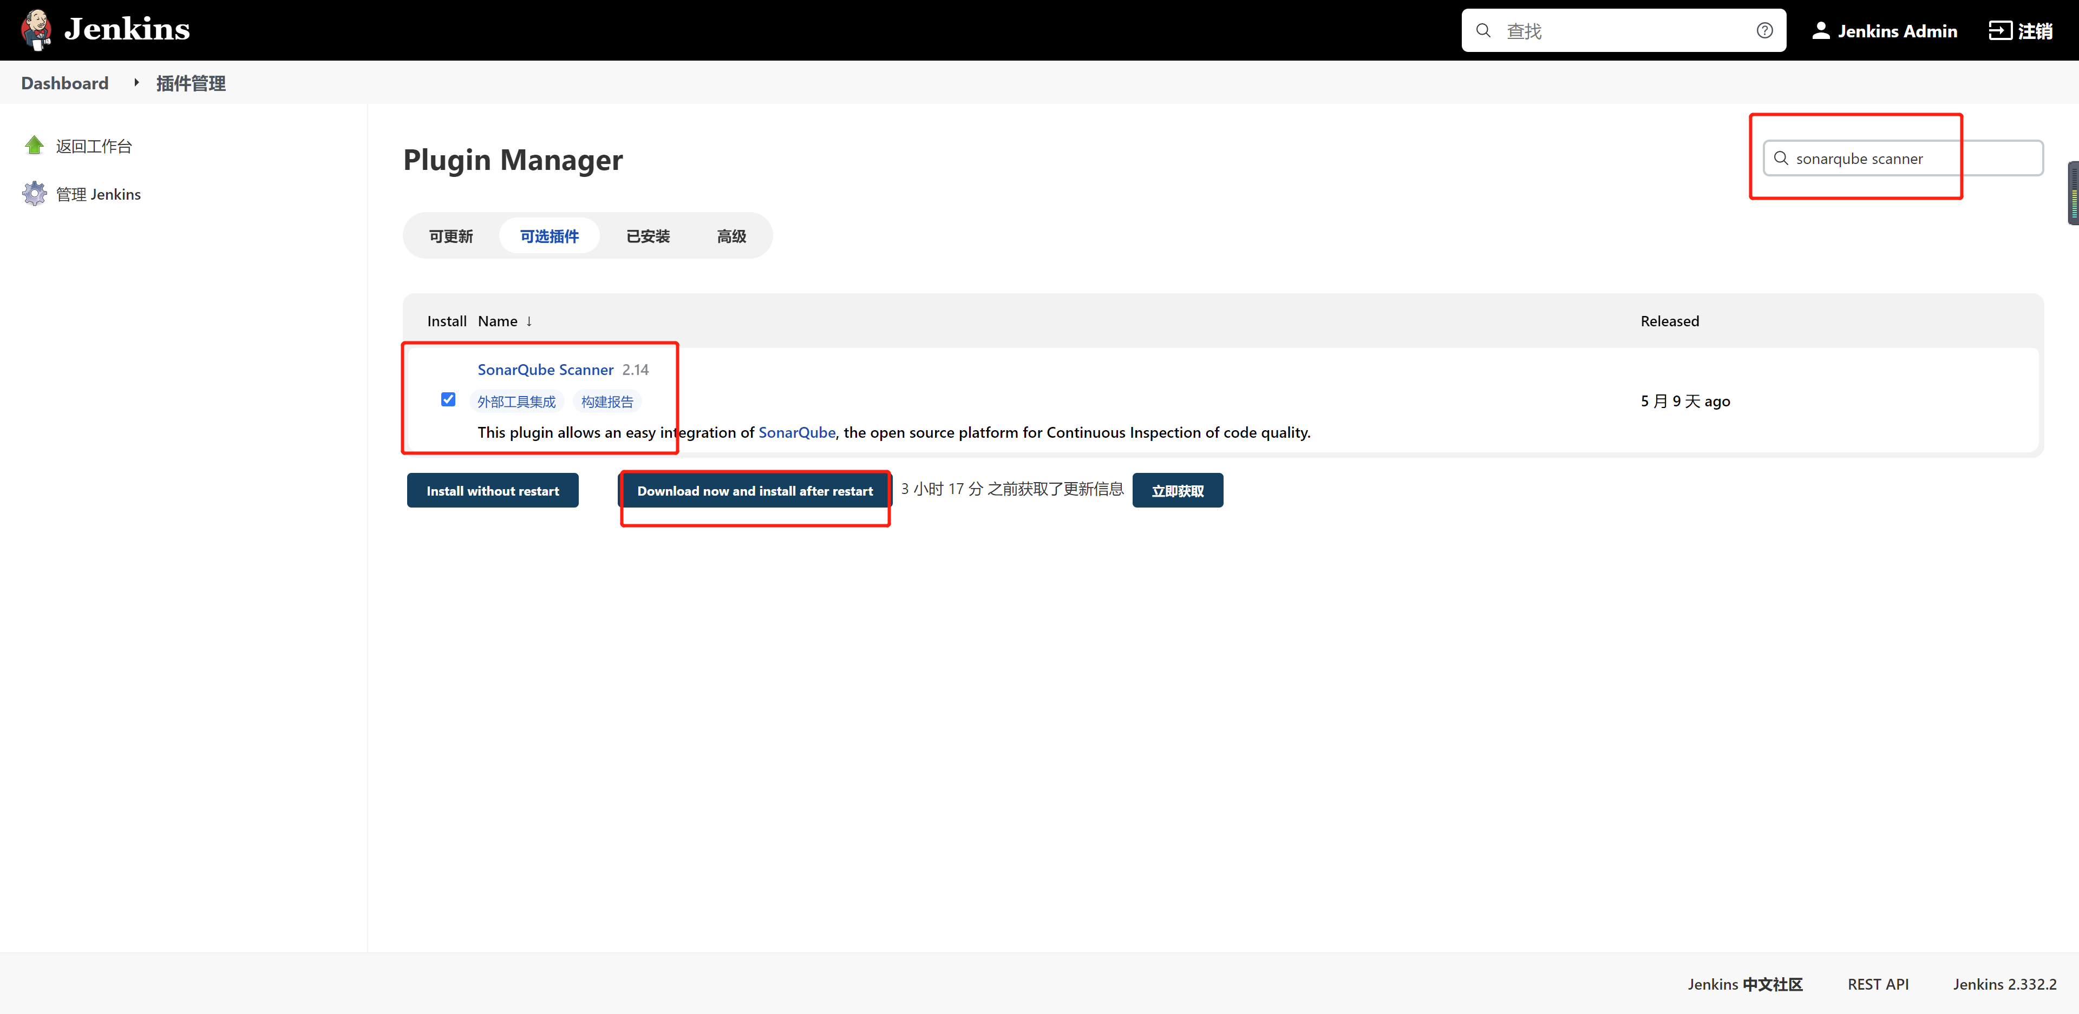Click the 注销 logout icon
Image resolution: width=2079 pixels, height=1014 pixels.
pyautogui.click(x=2000, y=31)
